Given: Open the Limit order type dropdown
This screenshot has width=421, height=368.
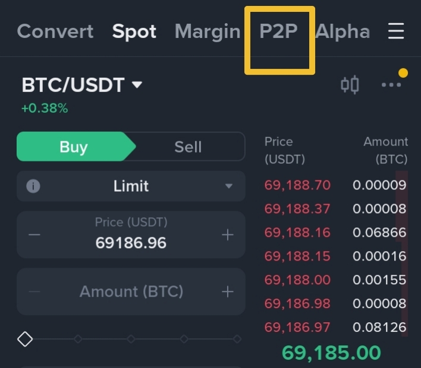Looking at the screenshot, I should pos(228,186).
